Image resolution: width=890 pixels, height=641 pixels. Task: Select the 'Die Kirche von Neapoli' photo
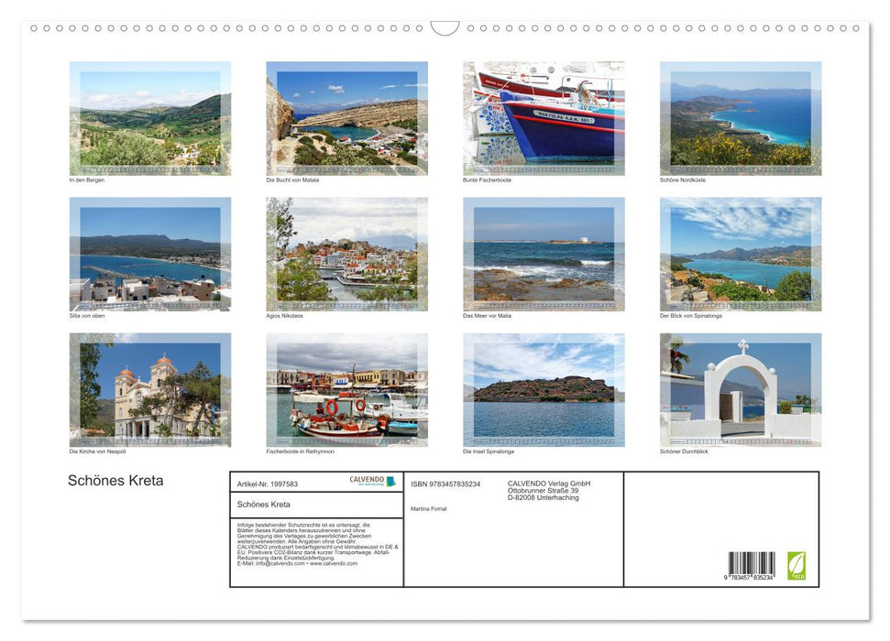(150, 389)
